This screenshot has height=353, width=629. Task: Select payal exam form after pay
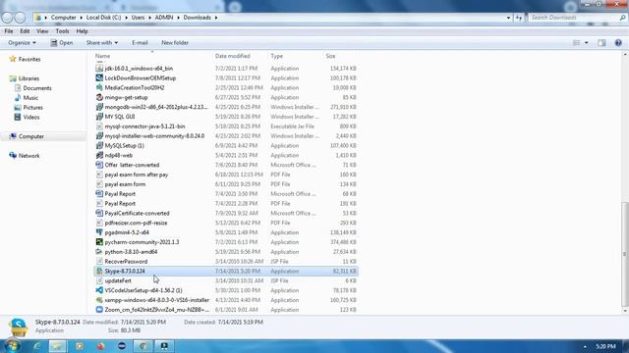click(x=137, y=175)
